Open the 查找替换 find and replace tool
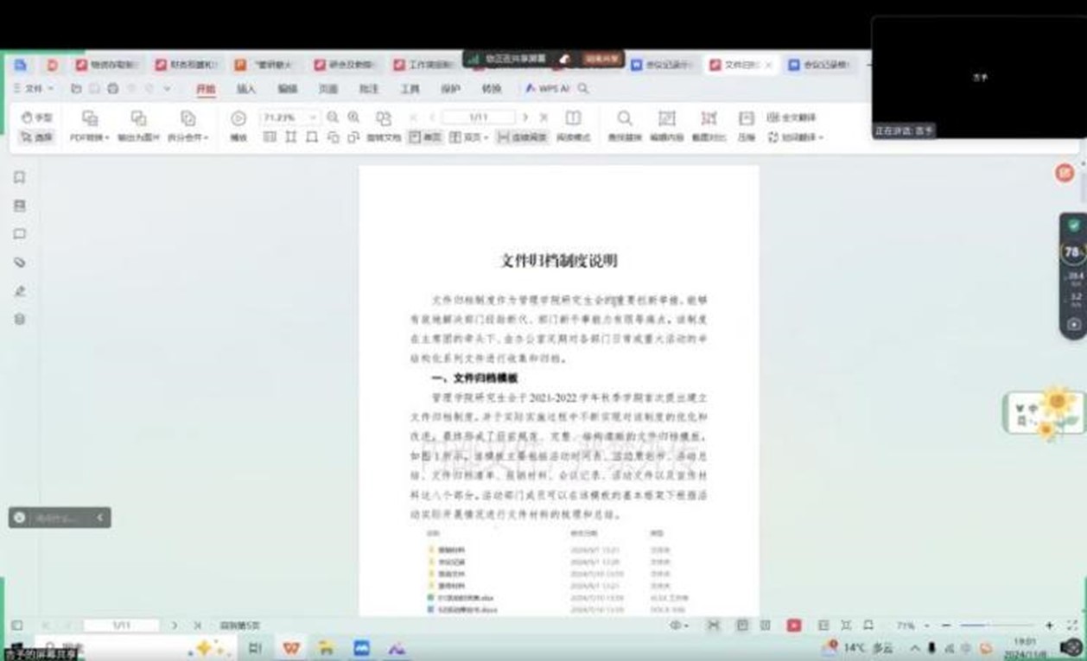 [x=624, y=125]
